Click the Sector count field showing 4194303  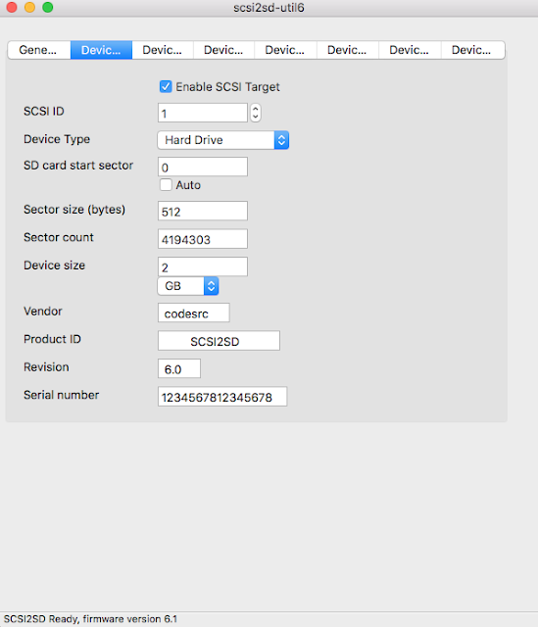point(203,239)
